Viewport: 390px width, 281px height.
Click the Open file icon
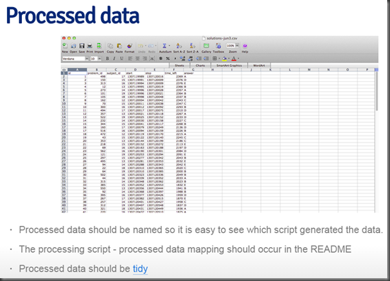pyautogui.click(x=73, y=46)
